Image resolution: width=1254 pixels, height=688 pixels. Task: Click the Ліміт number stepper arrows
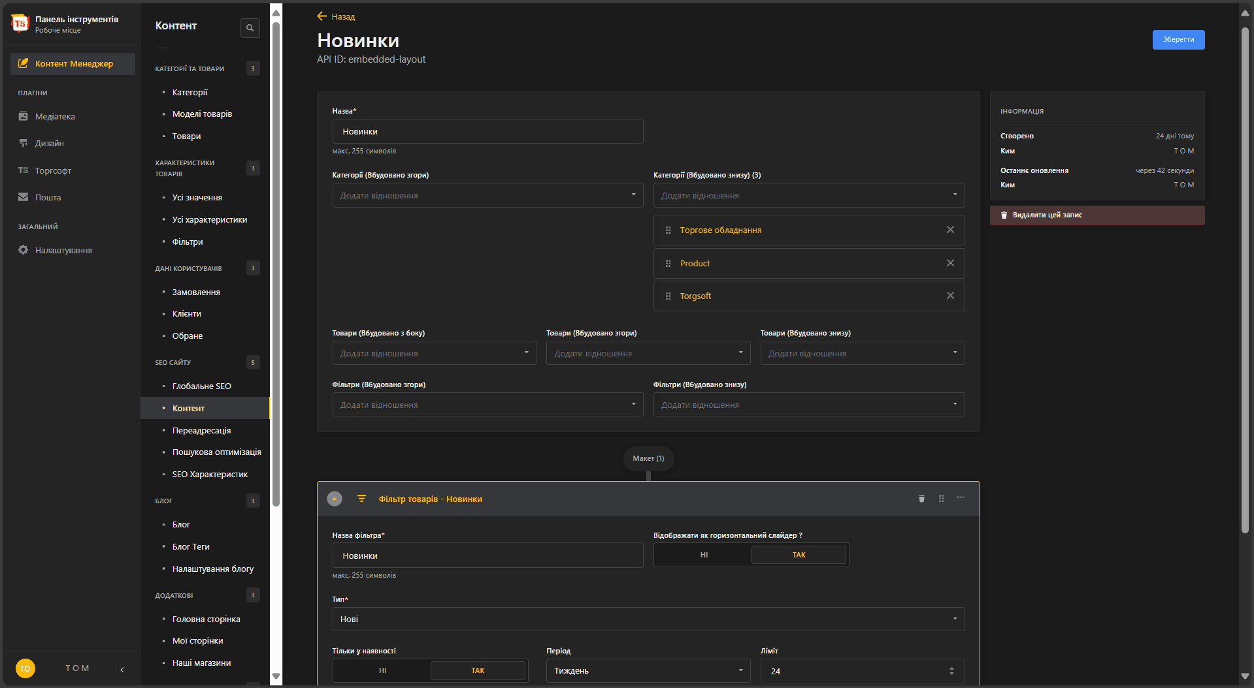pos(951,671)
